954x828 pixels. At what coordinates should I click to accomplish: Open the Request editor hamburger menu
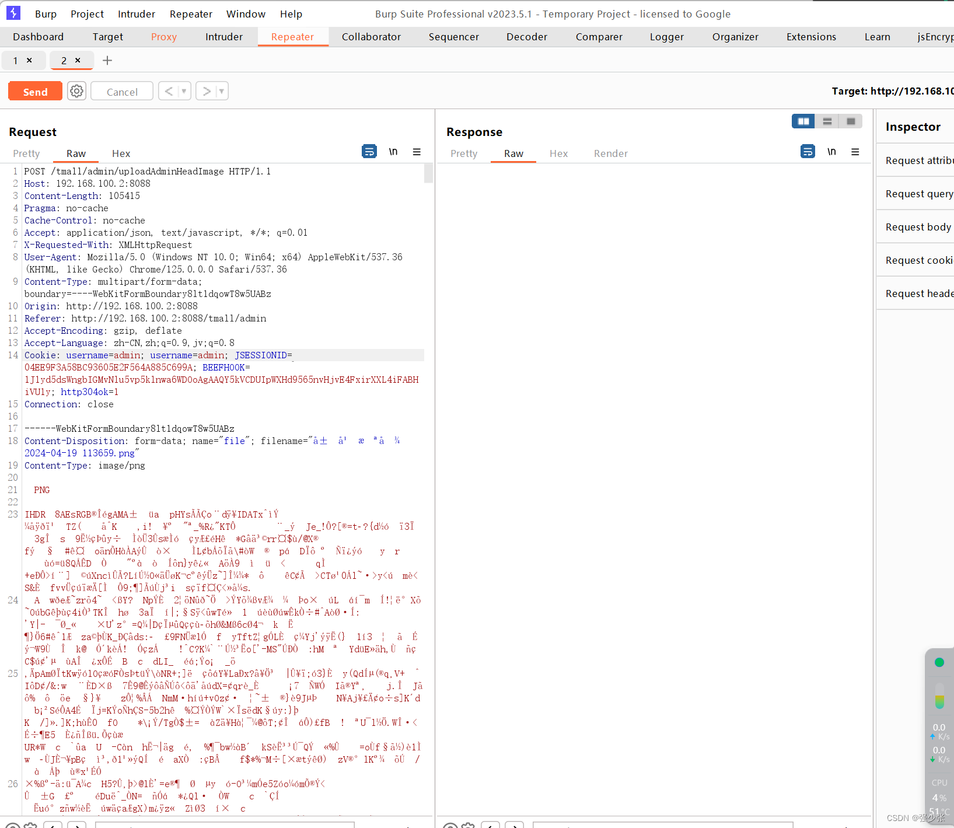[x=417, y=152]
